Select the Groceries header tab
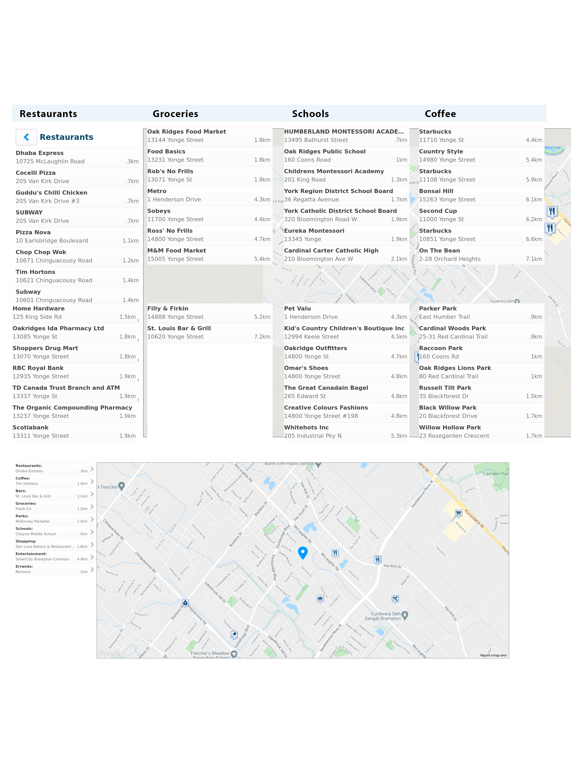The image size is (571, 761). [x=175, y=114]
